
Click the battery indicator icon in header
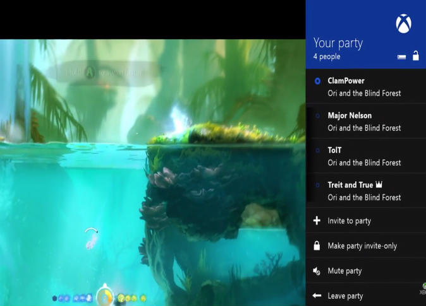pyautogui.click(x=401, y=57)
